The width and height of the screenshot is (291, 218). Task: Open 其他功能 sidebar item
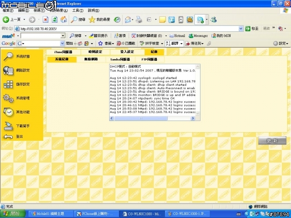click(17, 112)
